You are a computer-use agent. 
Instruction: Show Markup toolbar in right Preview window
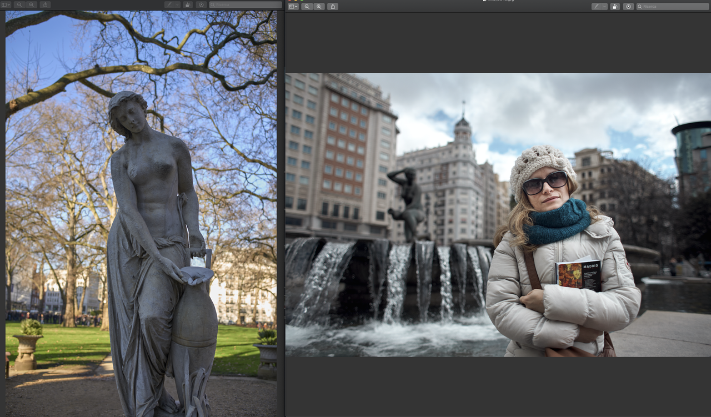click(x=628, y=7)
